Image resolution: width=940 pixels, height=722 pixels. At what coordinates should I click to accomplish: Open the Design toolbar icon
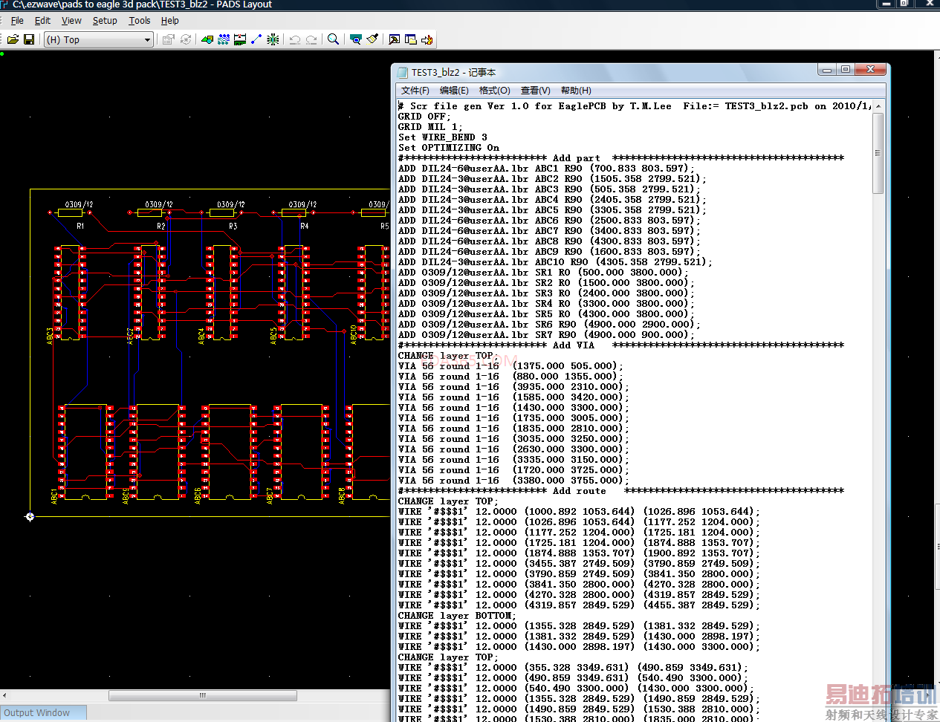click(224, 39)
